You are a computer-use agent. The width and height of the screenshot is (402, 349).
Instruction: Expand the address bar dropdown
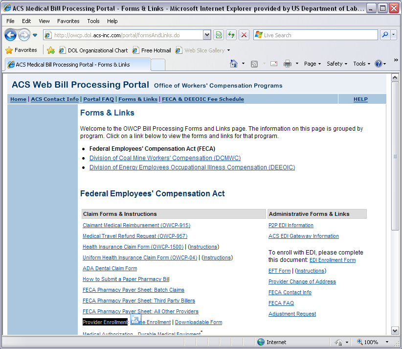[207, 35]
